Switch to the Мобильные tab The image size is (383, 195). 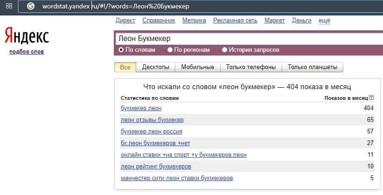(x=197, y=67)
